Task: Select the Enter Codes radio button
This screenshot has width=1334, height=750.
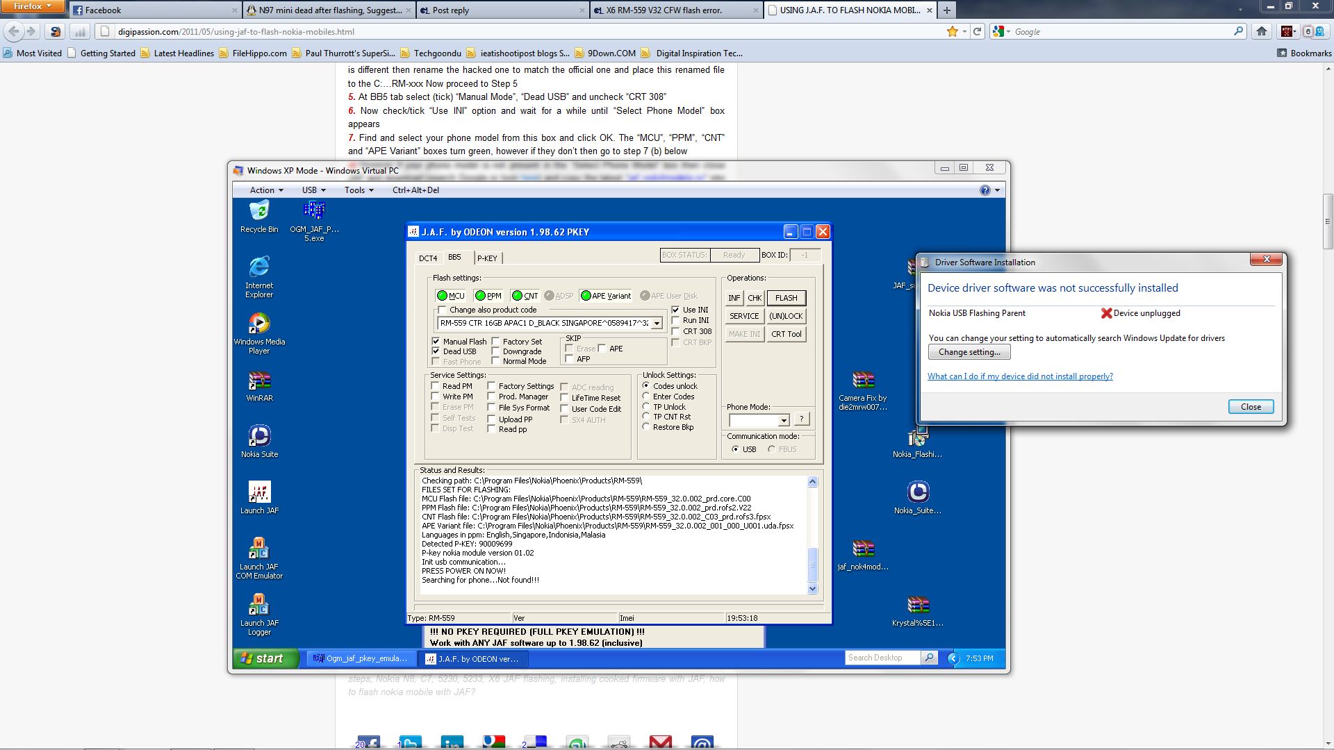Action: tap(646, 397)
